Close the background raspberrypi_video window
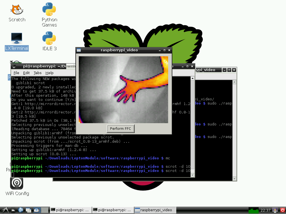 234,70
